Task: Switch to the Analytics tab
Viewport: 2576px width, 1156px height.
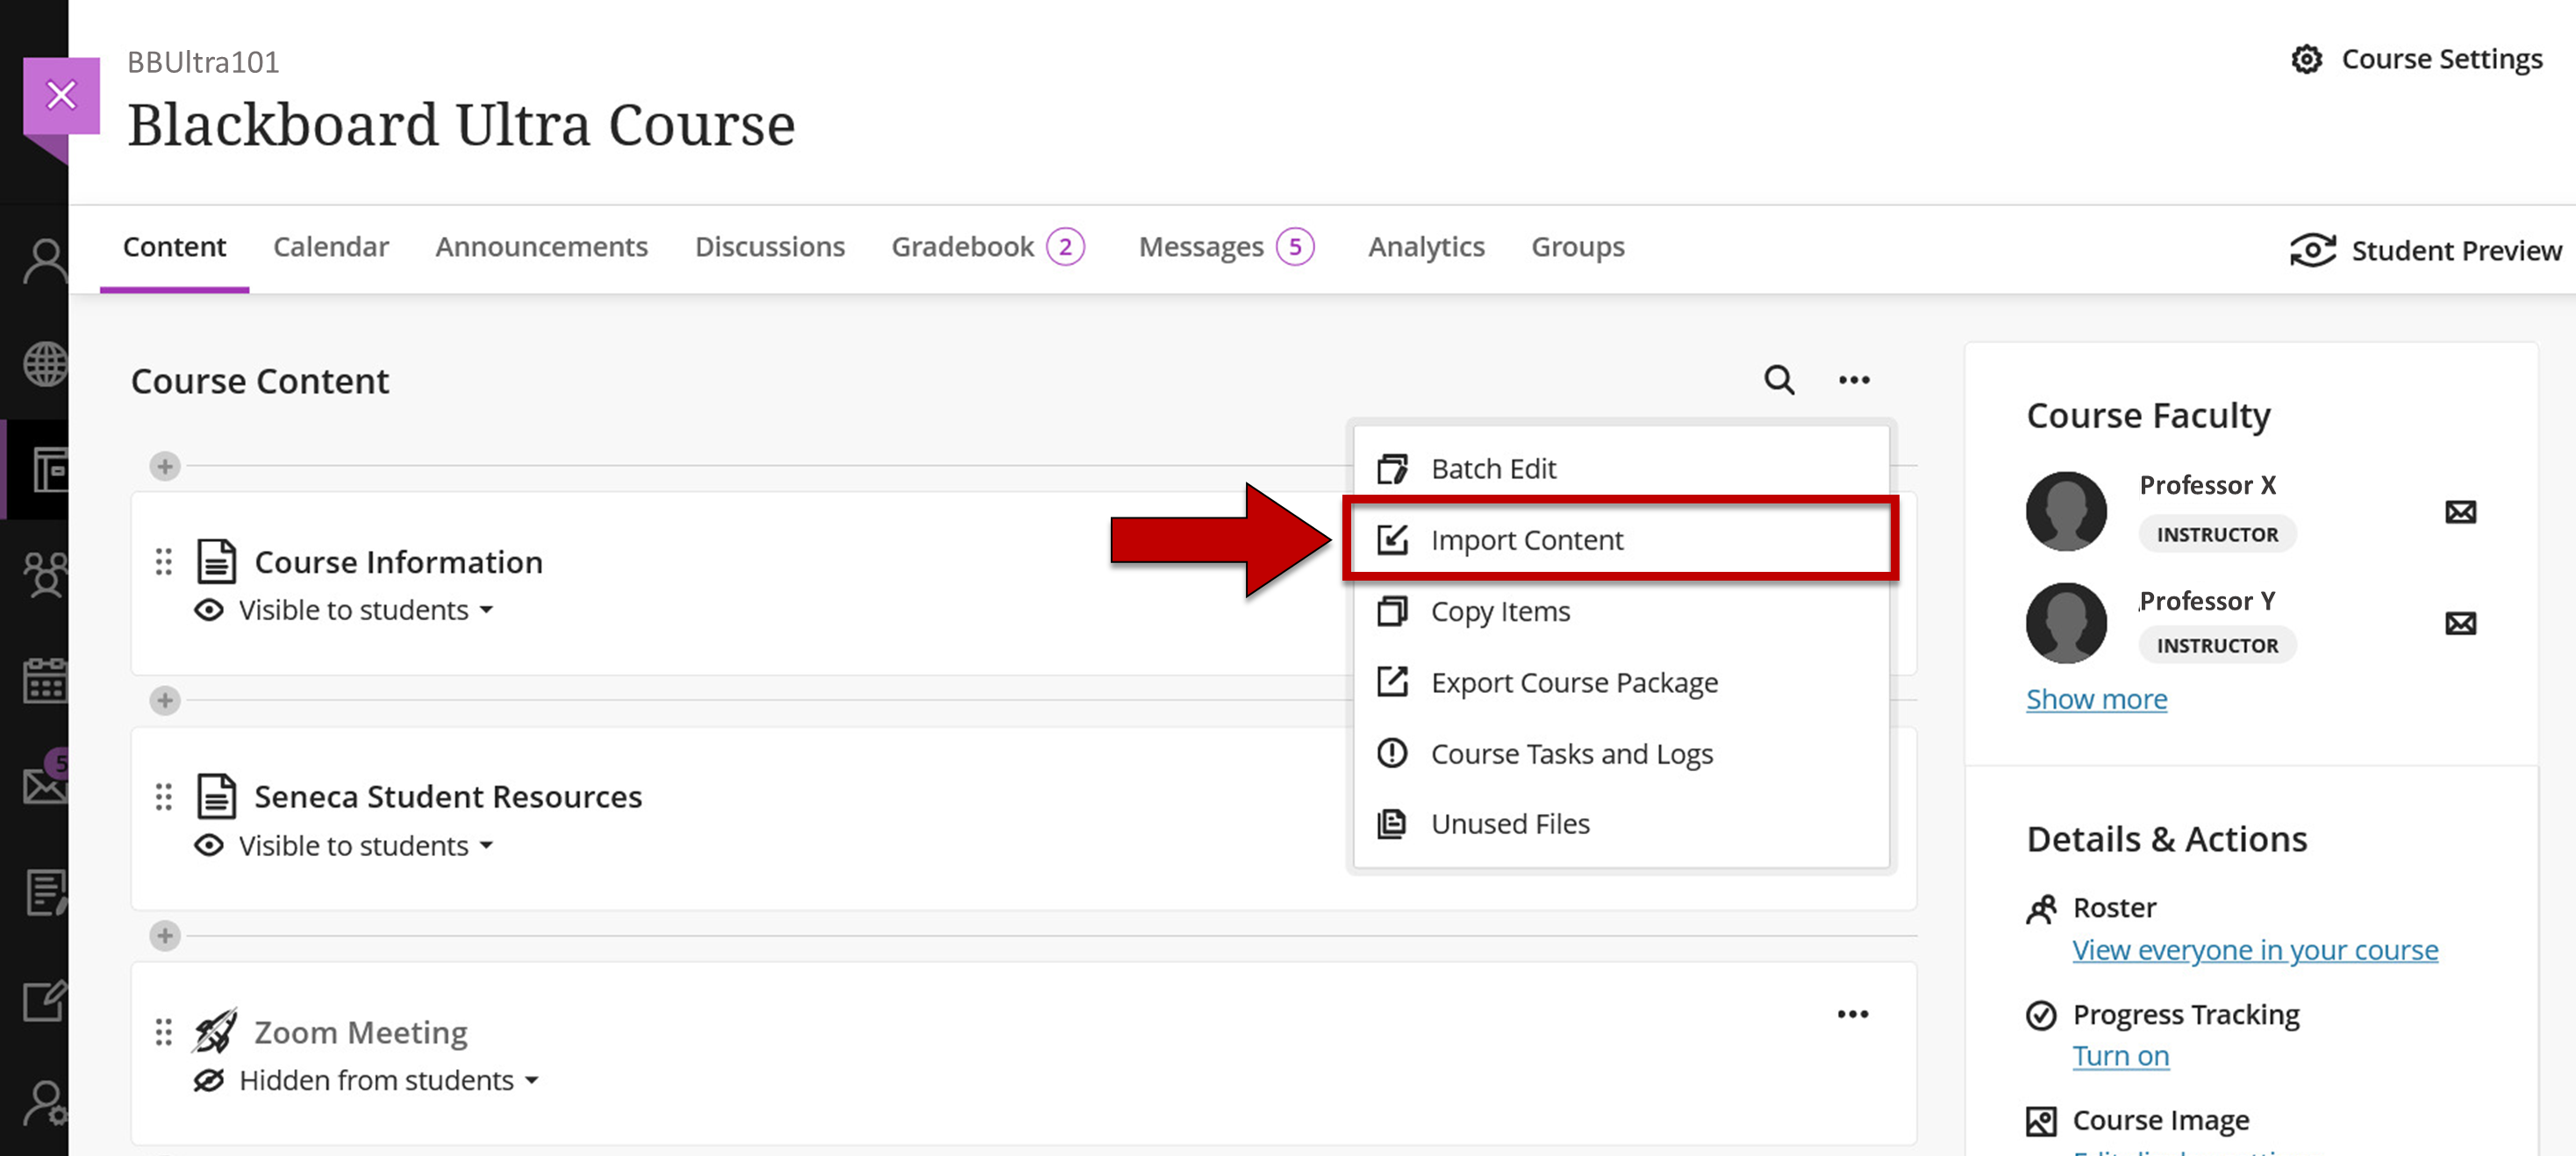Action: click(1426, 247)
